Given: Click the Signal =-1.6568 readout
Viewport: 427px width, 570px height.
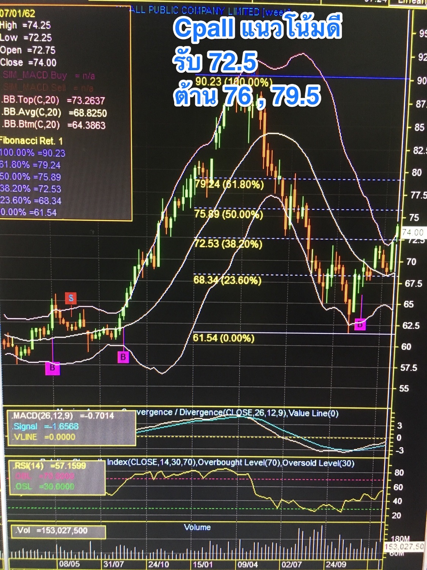Looking at the screenshot, I should coord(46,426).
